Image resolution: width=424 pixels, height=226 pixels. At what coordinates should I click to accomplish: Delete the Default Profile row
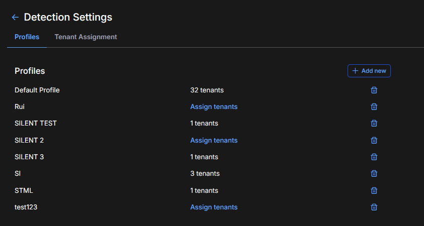[374, 90]
